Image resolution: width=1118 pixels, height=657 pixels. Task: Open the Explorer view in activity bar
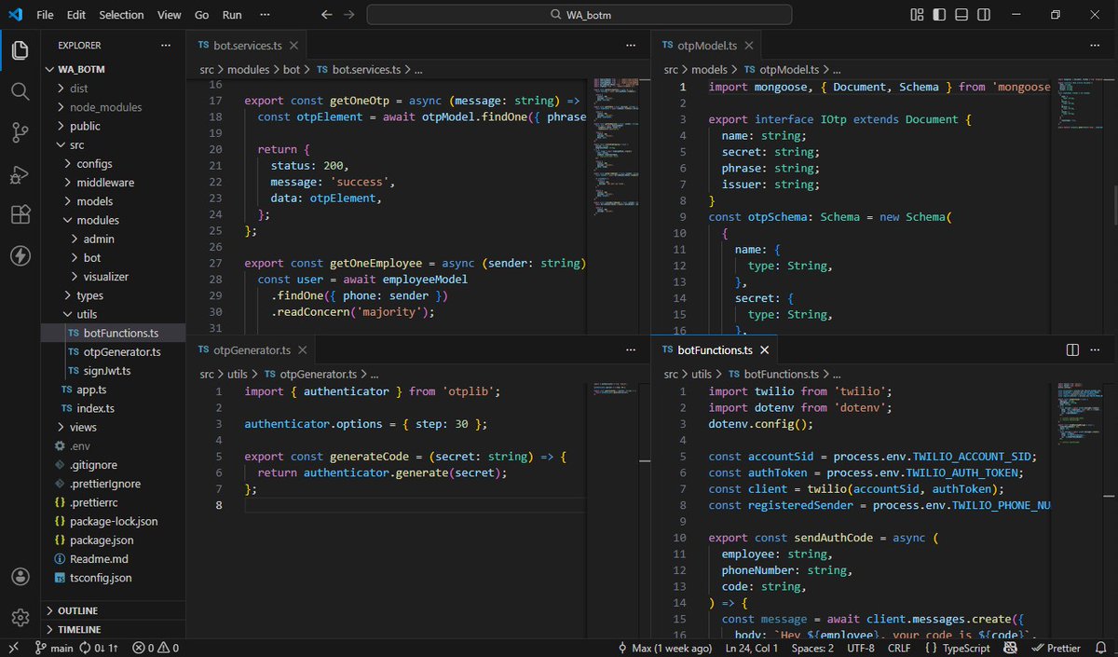point(20,49)
